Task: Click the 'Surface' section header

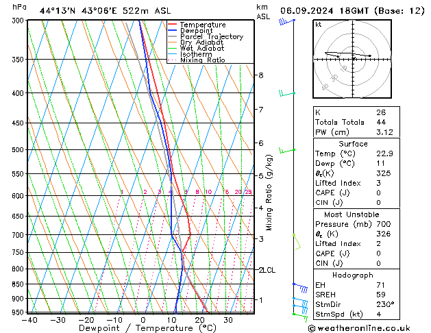Action: [353, 144]
